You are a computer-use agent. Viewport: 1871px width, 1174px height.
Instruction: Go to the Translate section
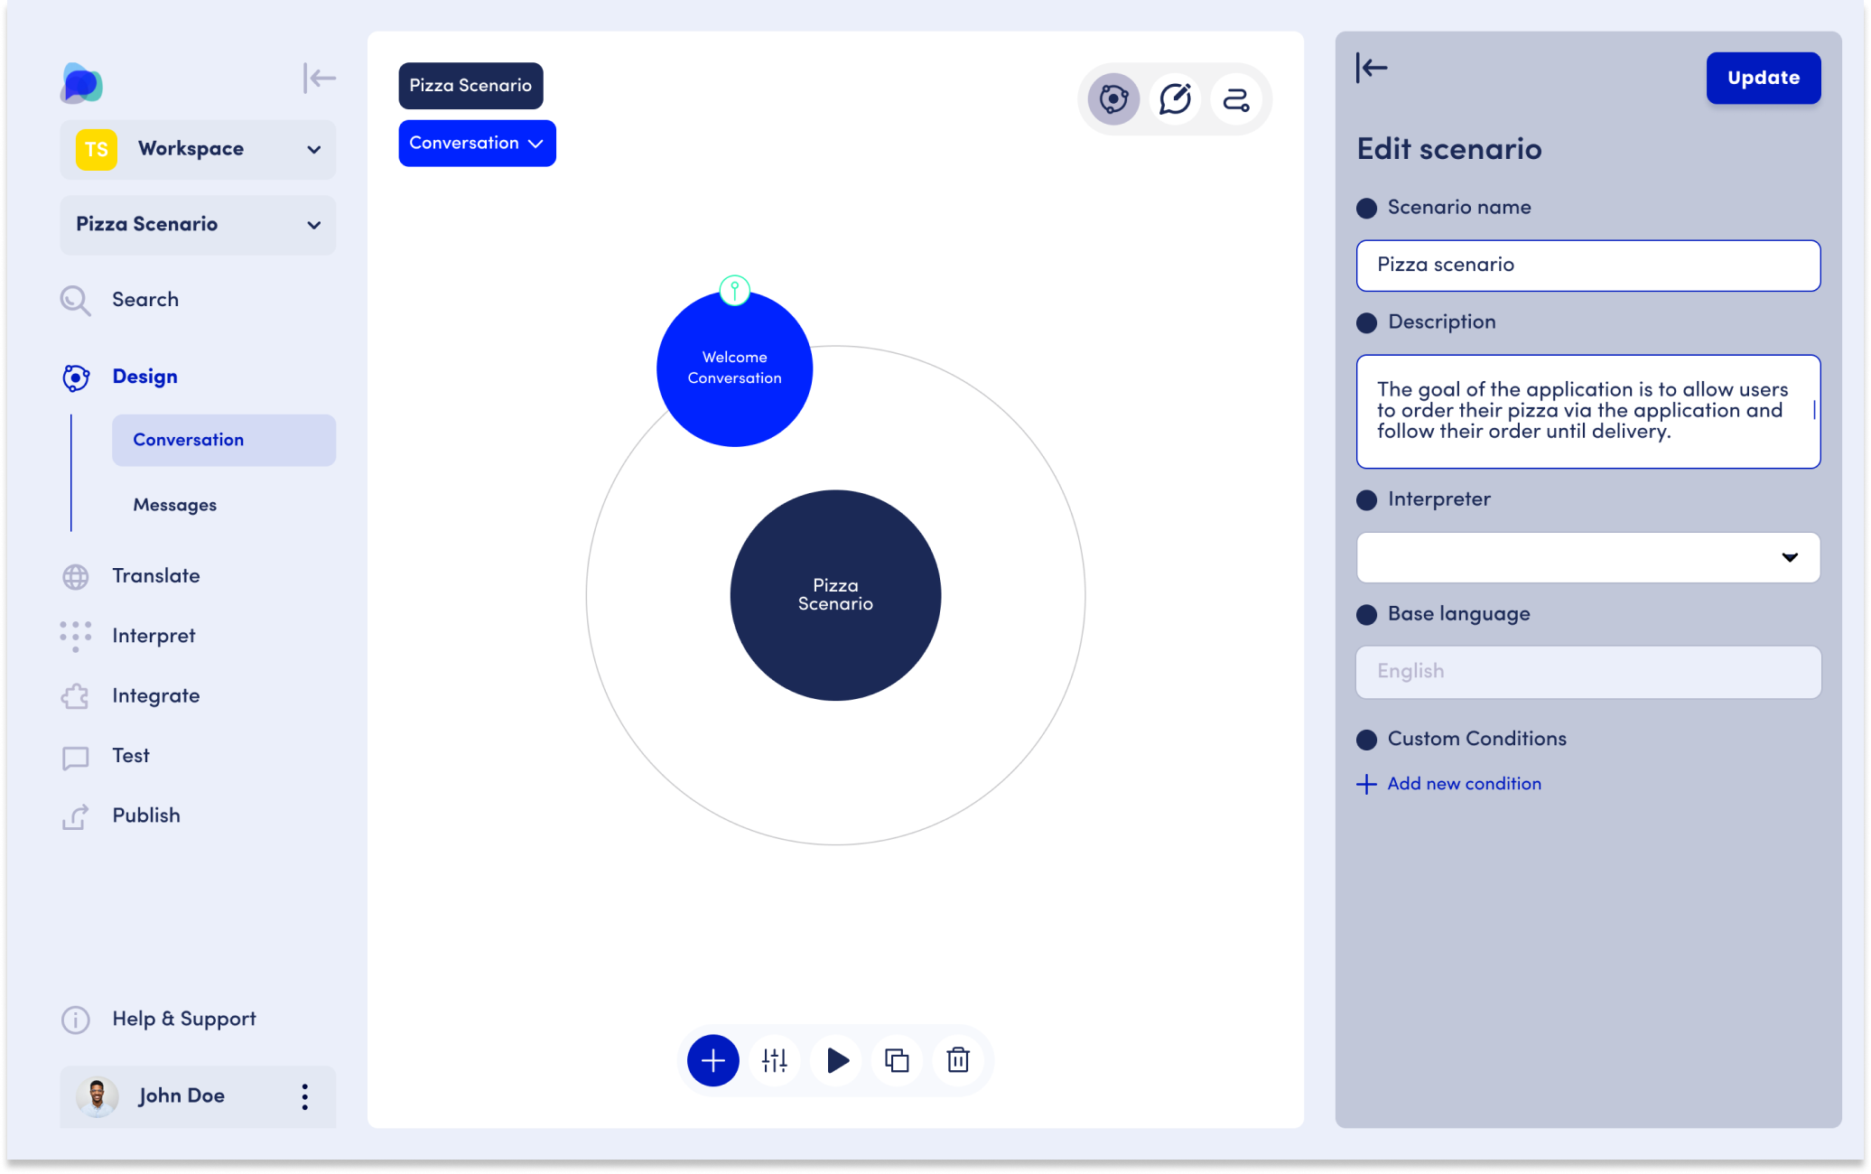coord(155,576)
